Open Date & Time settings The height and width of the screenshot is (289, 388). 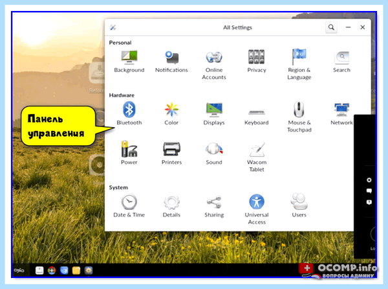coord(129,205)
